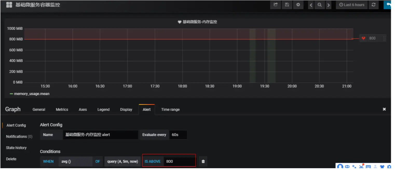Image resolution: width=395 pixels, height=170 pixels.
Task: Open State history in sidebar
Action: [16, 148]
